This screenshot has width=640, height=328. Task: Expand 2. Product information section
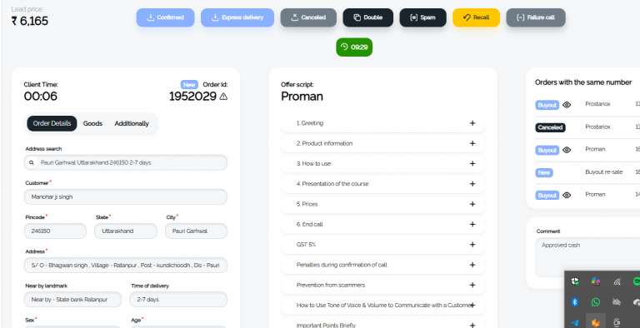click(x=382, y=143)
